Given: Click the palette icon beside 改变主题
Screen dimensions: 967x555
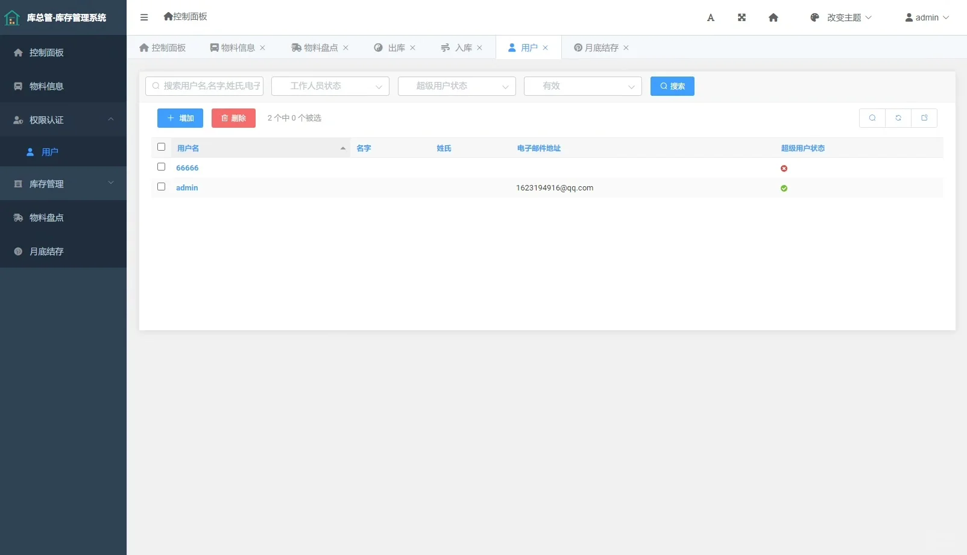Looking at the screenshot, I should tap(814, 17).
